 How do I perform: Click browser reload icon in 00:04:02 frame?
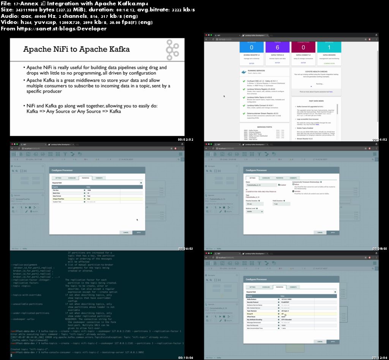click(x=213, y=39)
